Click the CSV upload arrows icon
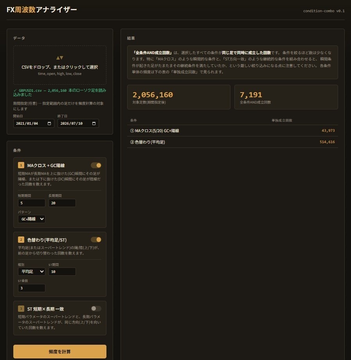351x360 pixels. (x=60, y=58)
